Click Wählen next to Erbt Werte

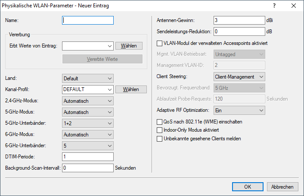(x=129, y=46)
